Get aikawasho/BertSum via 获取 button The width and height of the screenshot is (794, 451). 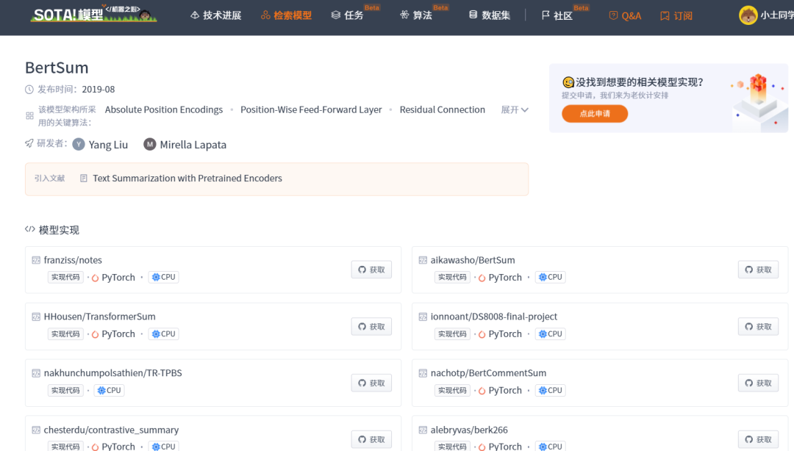click(758, 270)
